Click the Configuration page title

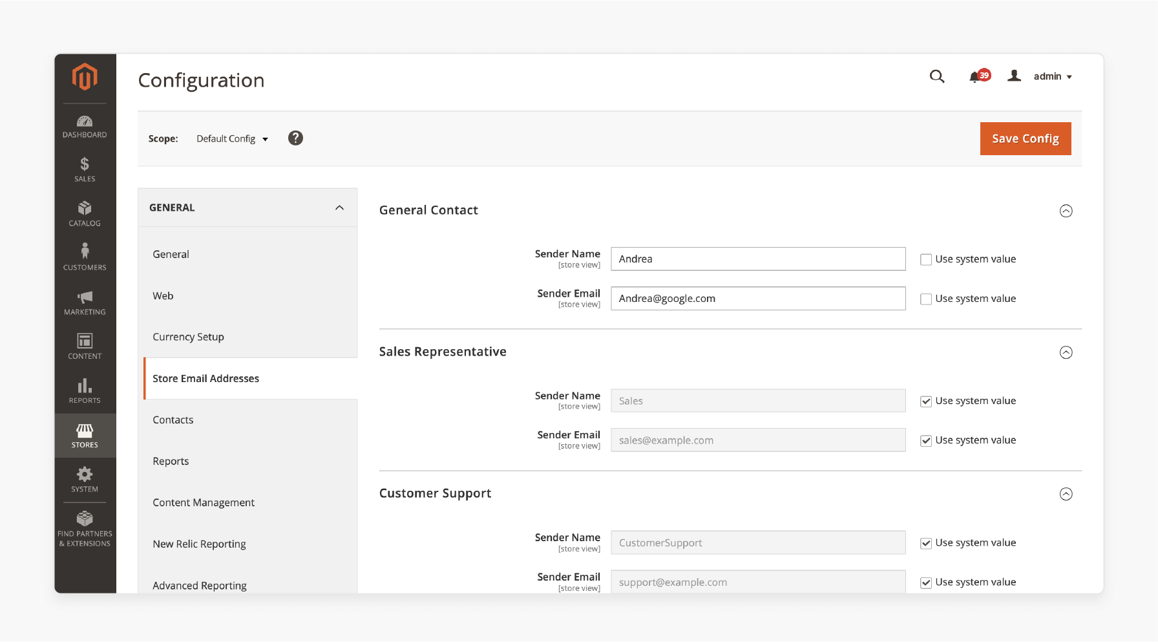[x=201, y=80]
